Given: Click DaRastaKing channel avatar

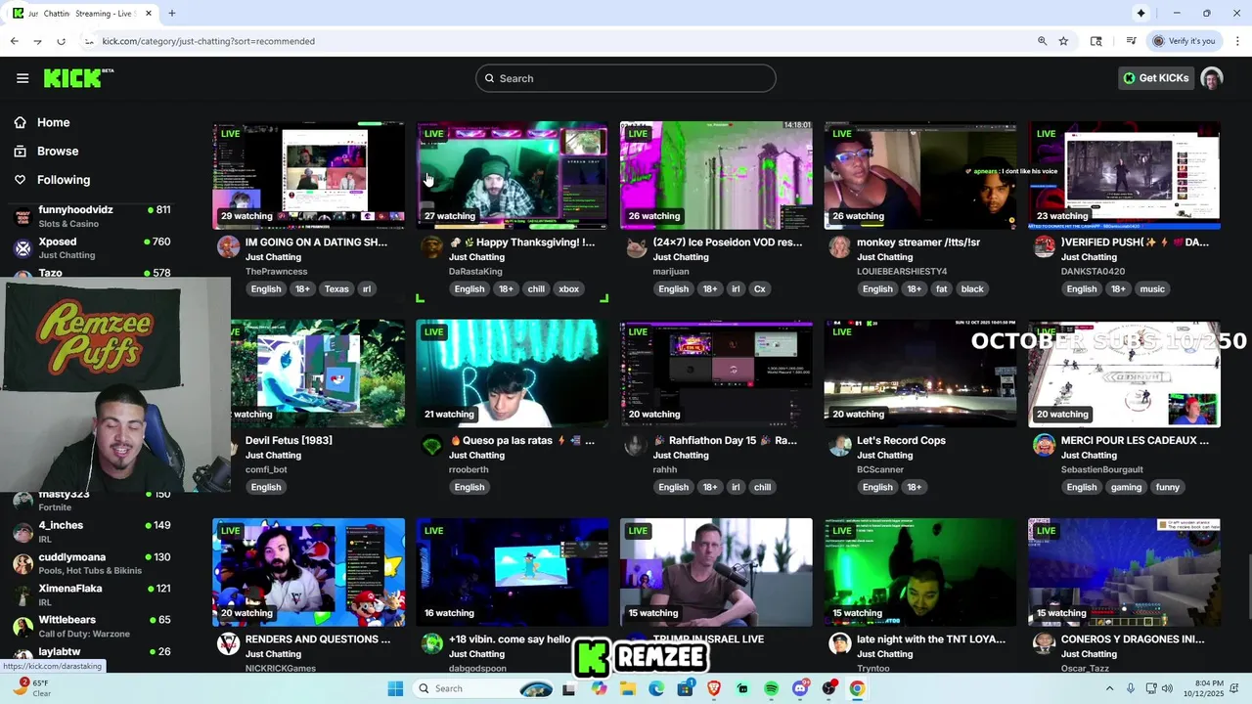Looking at the screenshot, I should click(431, 246).
